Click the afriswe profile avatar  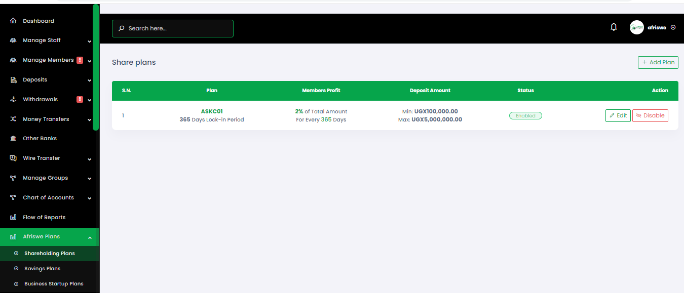point(637,27)
